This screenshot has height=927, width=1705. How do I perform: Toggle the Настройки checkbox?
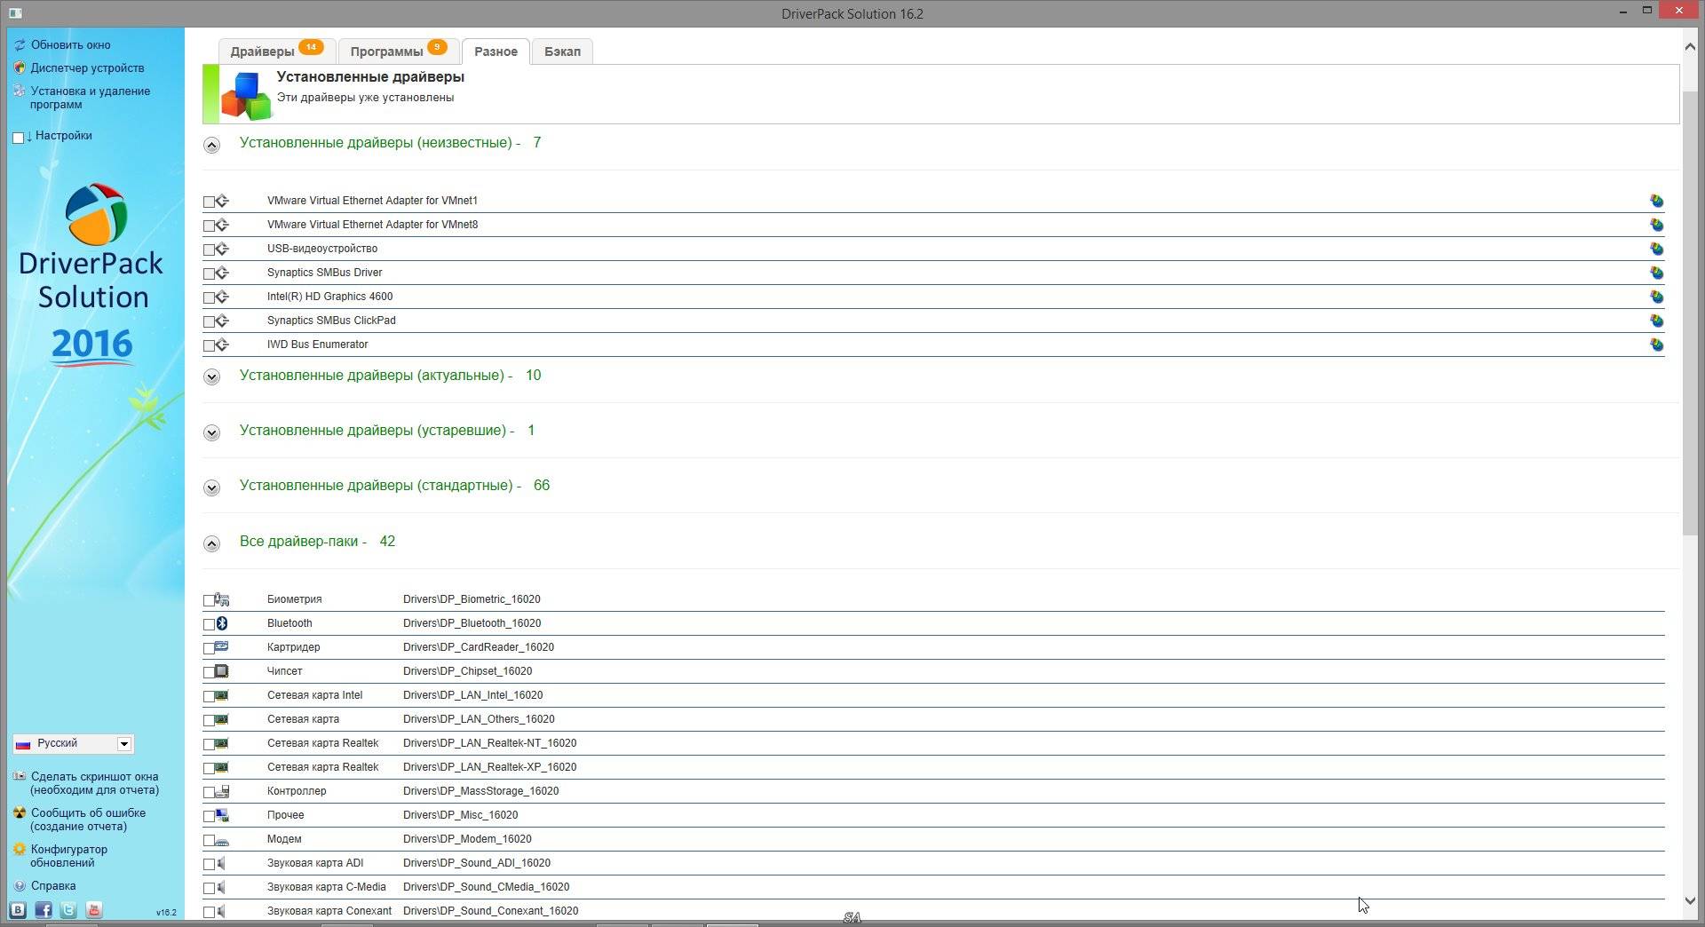[18, 138]
